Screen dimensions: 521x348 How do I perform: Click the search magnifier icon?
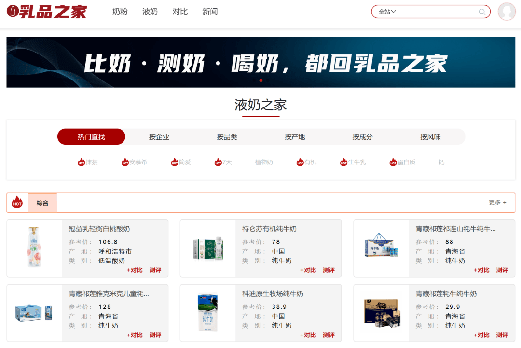pos(482,12)
